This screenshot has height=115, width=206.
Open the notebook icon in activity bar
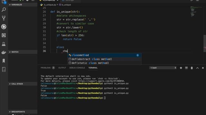click(4, 69)
